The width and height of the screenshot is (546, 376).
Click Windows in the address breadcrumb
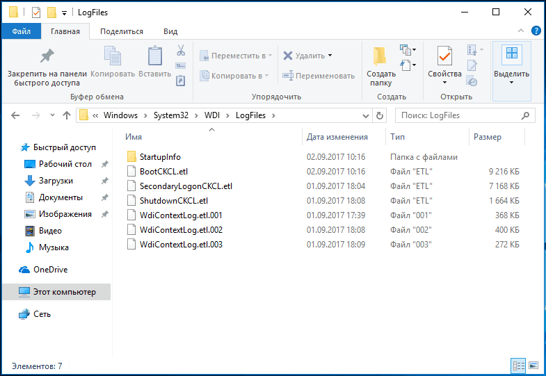coord(120,115)
